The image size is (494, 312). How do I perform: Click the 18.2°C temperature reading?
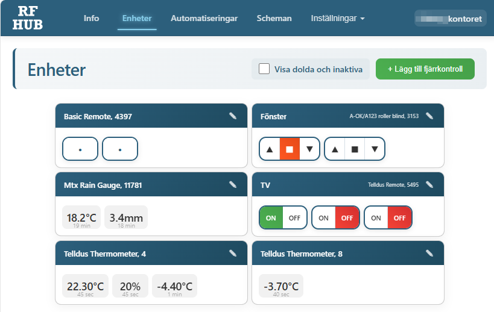pos(81,217)
